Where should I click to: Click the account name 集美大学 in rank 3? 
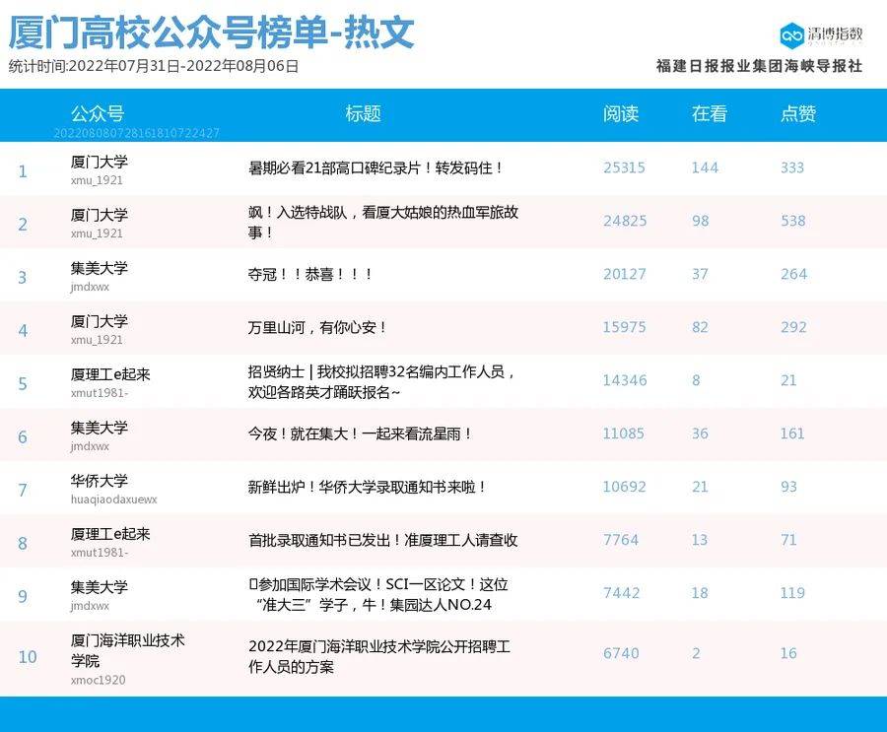[x=99, y=268]
